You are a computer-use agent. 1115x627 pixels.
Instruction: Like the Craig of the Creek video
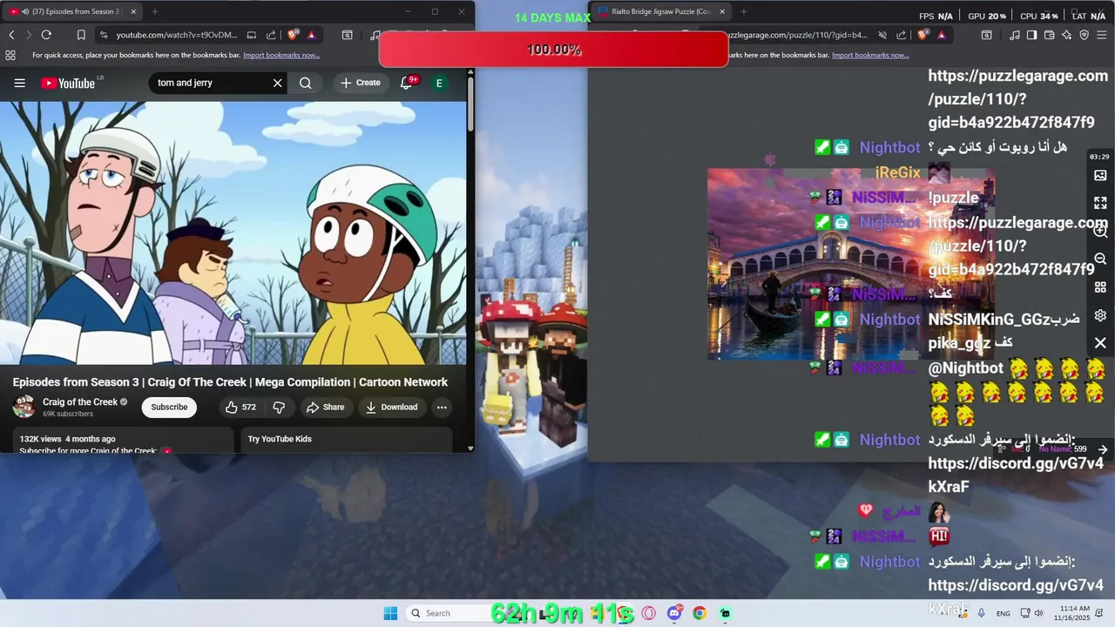[240, 407]
